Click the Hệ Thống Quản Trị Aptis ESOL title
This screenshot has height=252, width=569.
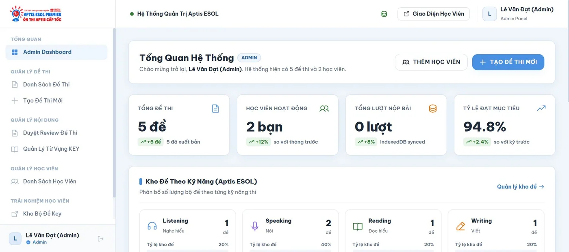click(x=178, y=14)
